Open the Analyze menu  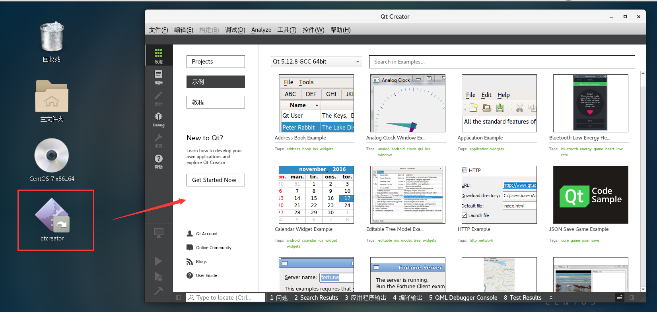tap(261, 30)
